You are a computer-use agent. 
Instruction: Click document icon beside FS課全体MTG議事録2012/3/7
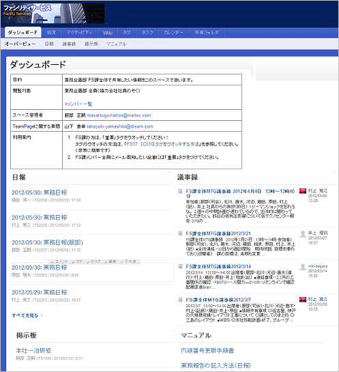pos(180,300)
